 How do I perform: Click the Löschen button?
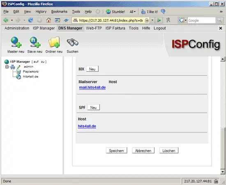pyautogui.click(x=169, y=151)
